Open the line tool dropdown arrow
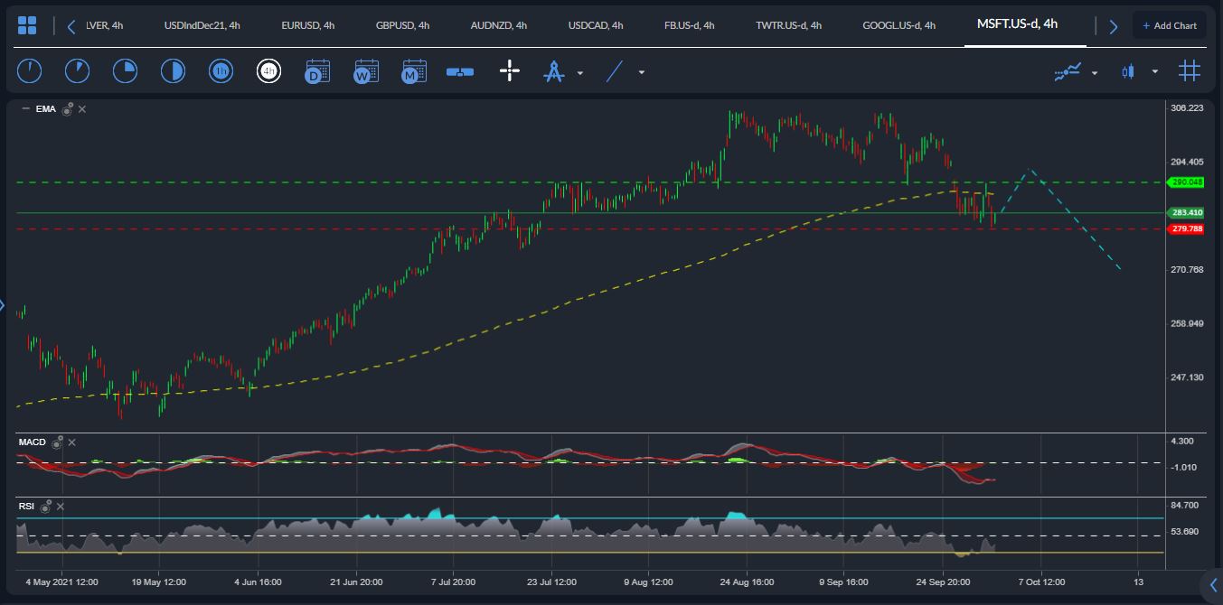The width and height of the screenshot is (1223, 605). point(642,72)
